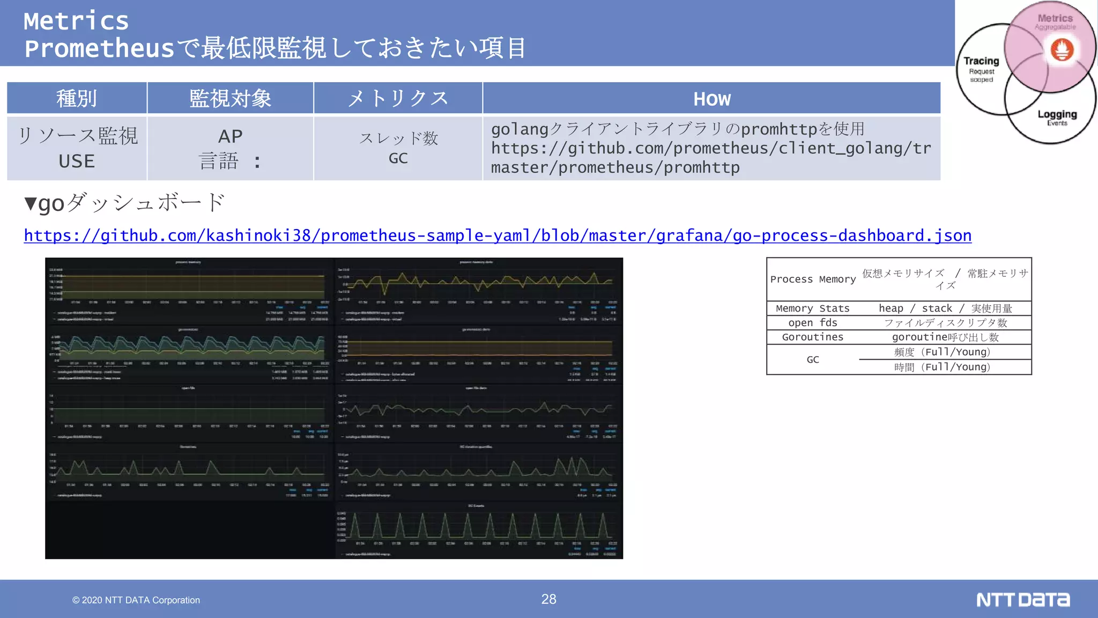Click the 'Logging' circle label
Screen dimensions: 1098x618
point(1057,114)
